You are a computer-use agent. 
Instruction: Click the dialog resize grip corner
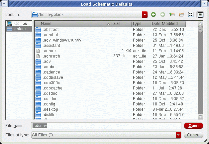coord(206,141)
